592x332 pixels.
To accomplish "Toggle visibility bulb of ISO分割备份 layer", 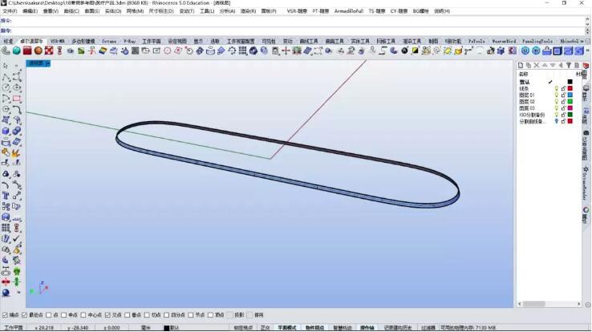I will pos(557,115).
